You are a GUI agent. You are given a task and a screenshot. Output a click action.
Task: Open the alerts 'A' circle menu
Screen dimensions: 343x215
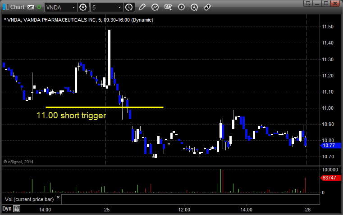pos(194,7)
